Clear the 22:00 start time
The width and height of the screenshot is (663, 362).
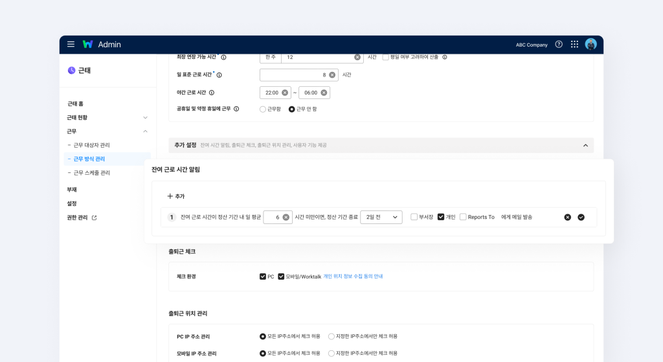[285, 93]
